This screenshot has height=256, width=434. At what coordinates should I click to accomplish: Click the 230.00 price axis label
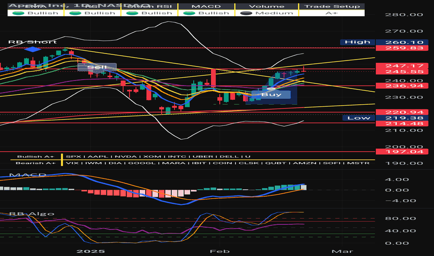404,97
